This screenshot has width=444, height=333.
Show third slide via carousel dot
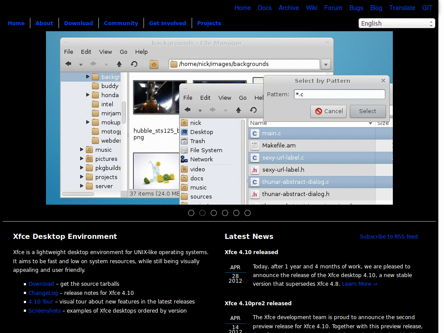click(x=214, y=213)
